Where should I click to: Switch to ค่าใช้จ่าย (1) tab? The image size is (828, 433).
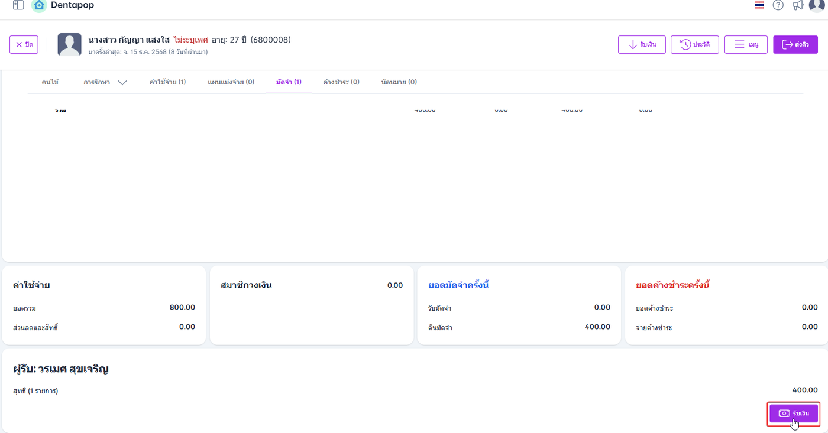coord(167,82)
